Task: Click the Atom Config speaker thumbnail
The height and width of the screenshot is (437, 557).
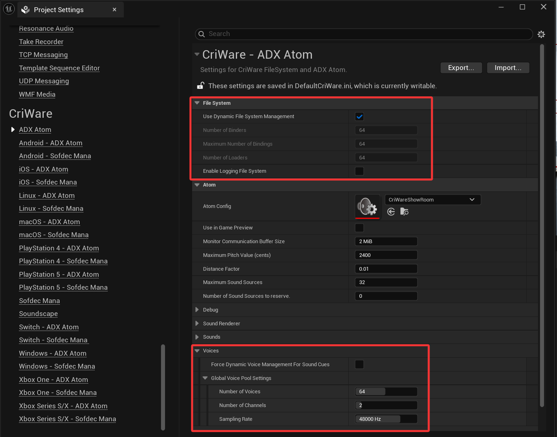Action: tap(367, 206)
